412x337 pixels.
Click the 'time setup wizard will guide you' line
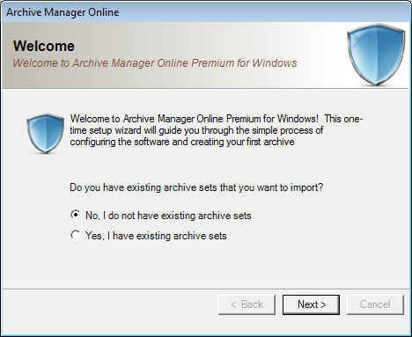pyautogui.click(x=196, y=130)
